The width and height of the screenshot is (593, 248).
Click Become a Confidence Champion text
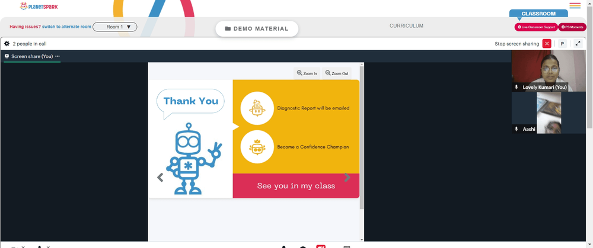point(313,147)
